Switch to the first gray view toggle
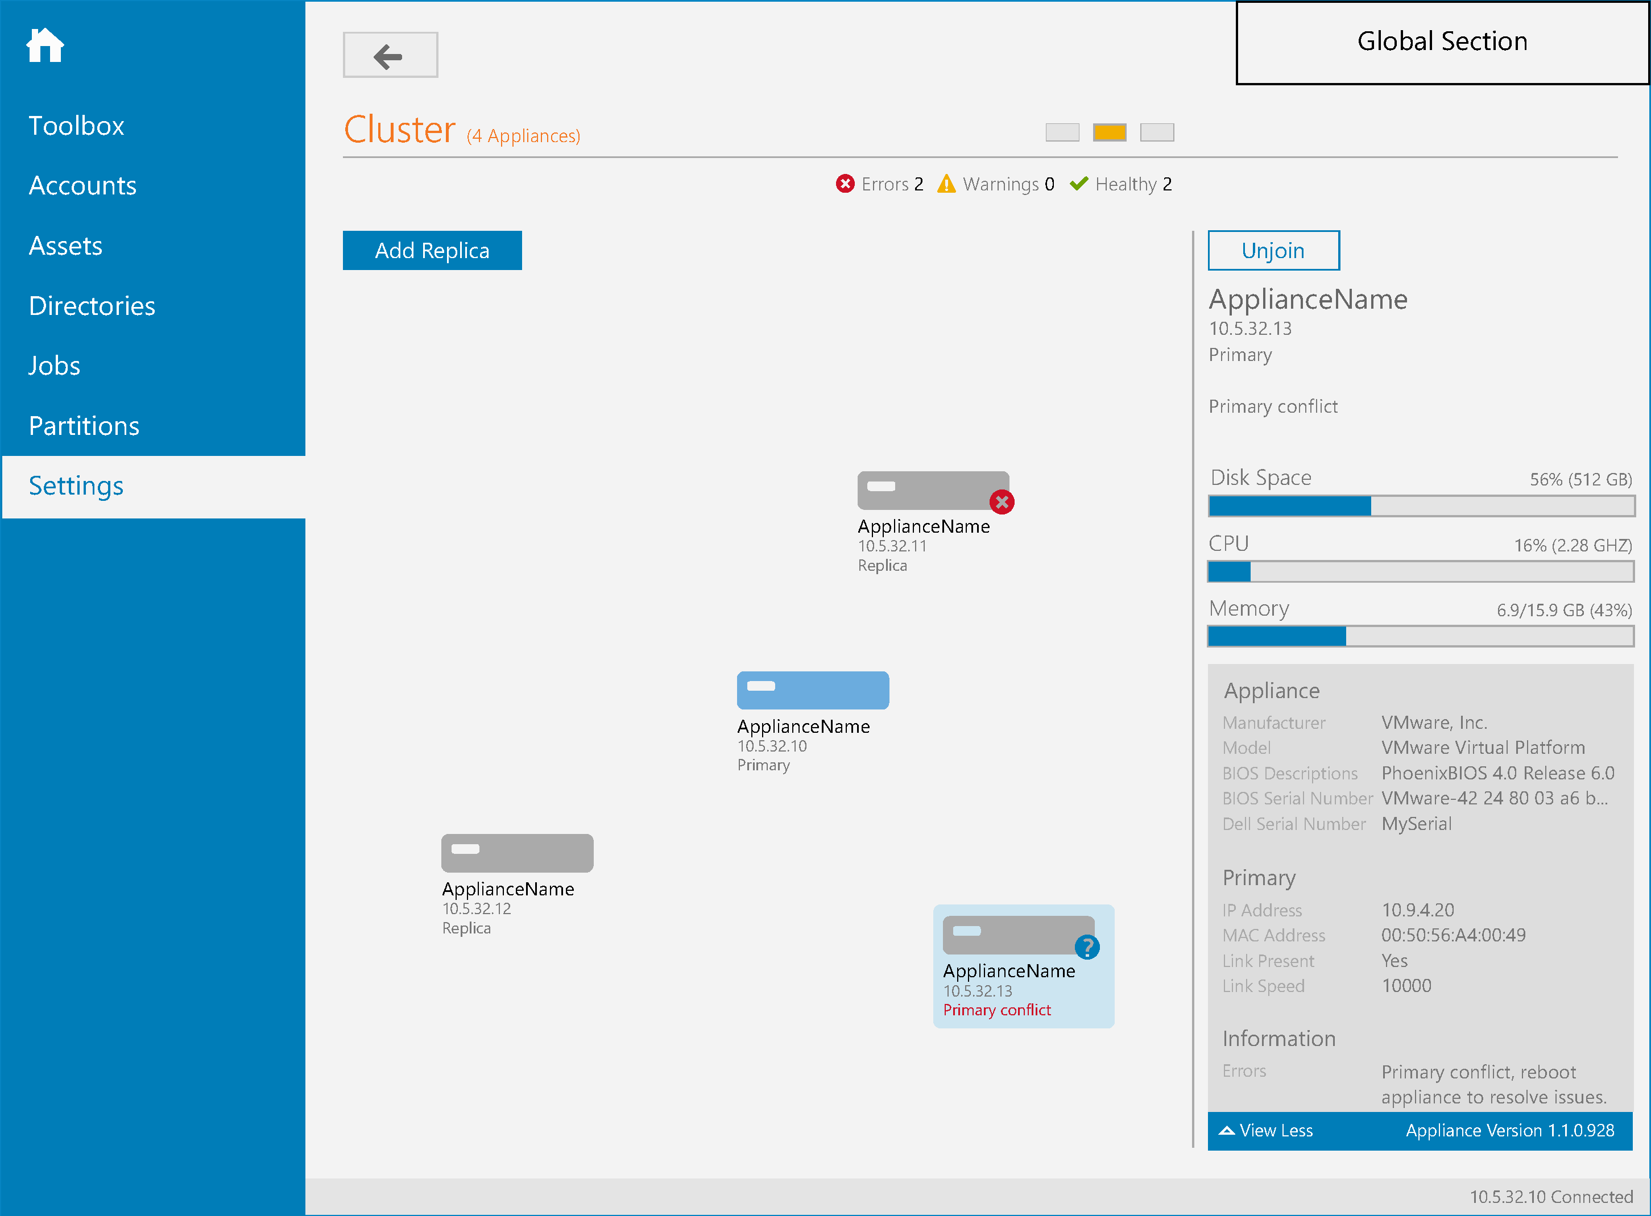The image size is (1651, 1216). point(1062,132)
